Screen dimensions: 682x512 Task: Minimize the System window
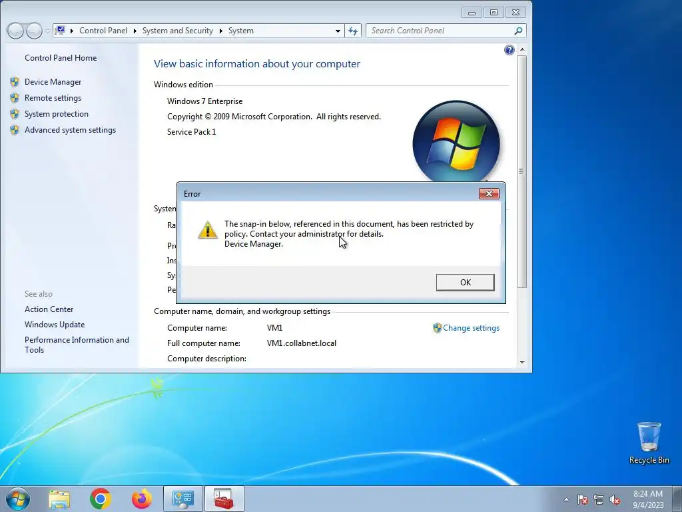472,13
